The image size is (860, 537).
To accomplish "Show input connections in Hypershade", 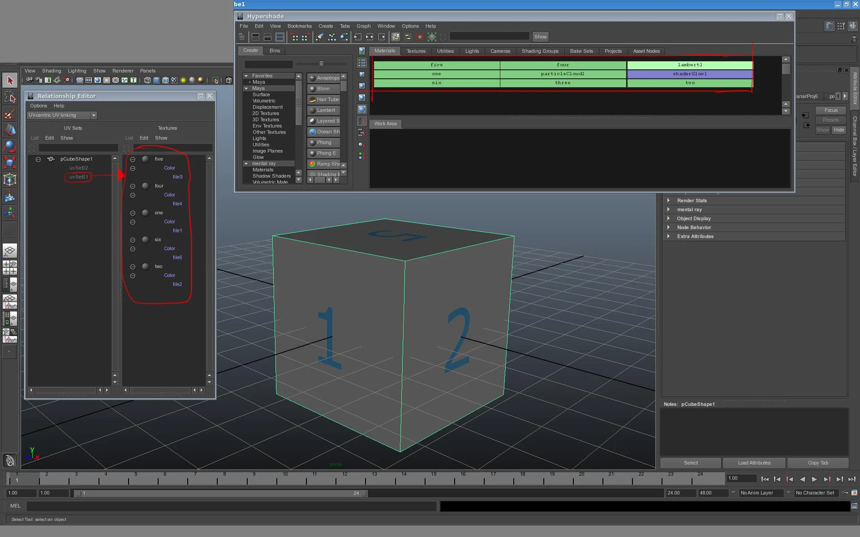I will tap(358, 37).
